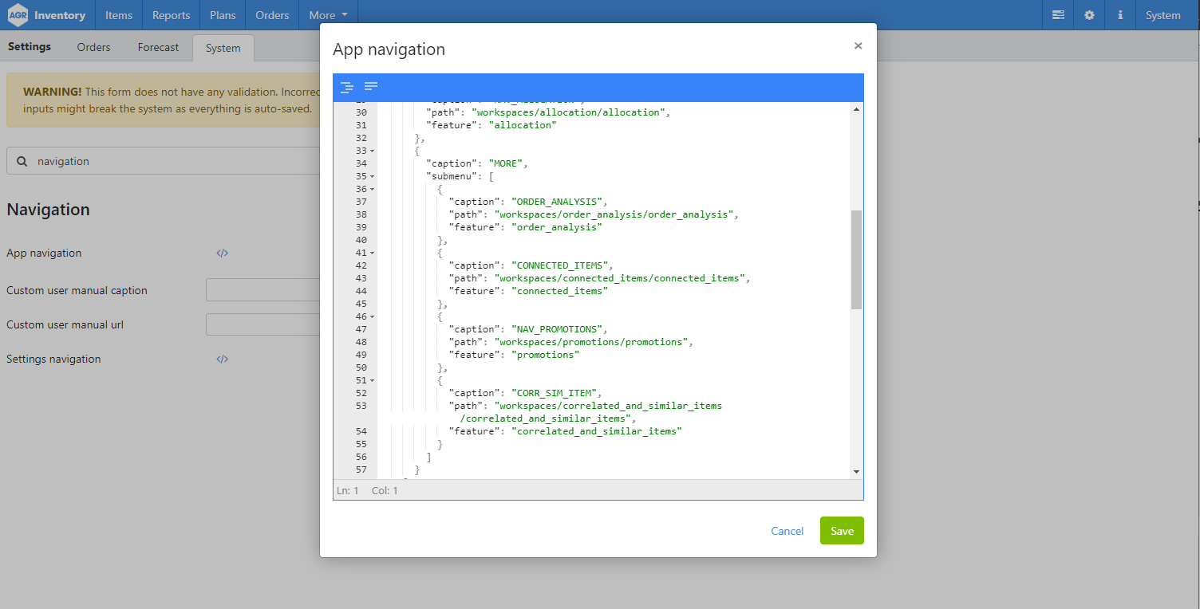
Task: Open the settings gear icon
Action: point(1089,15)
